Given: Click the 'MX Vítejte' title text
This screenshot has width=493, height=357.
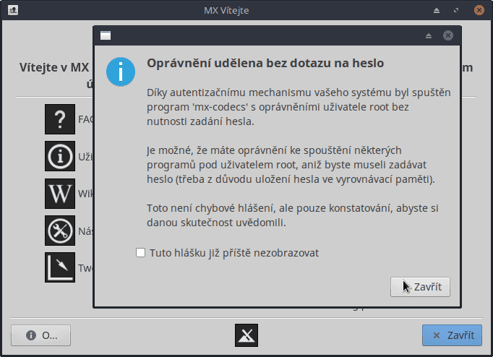Looking at the screenshot, I should [x=226, y=10].
